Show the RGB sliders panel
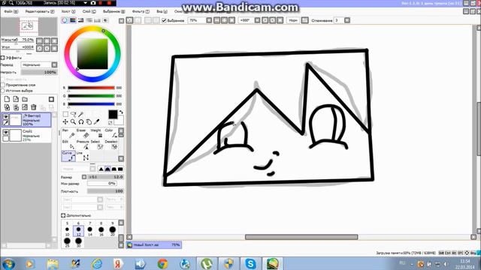 (x=73, y=20)
